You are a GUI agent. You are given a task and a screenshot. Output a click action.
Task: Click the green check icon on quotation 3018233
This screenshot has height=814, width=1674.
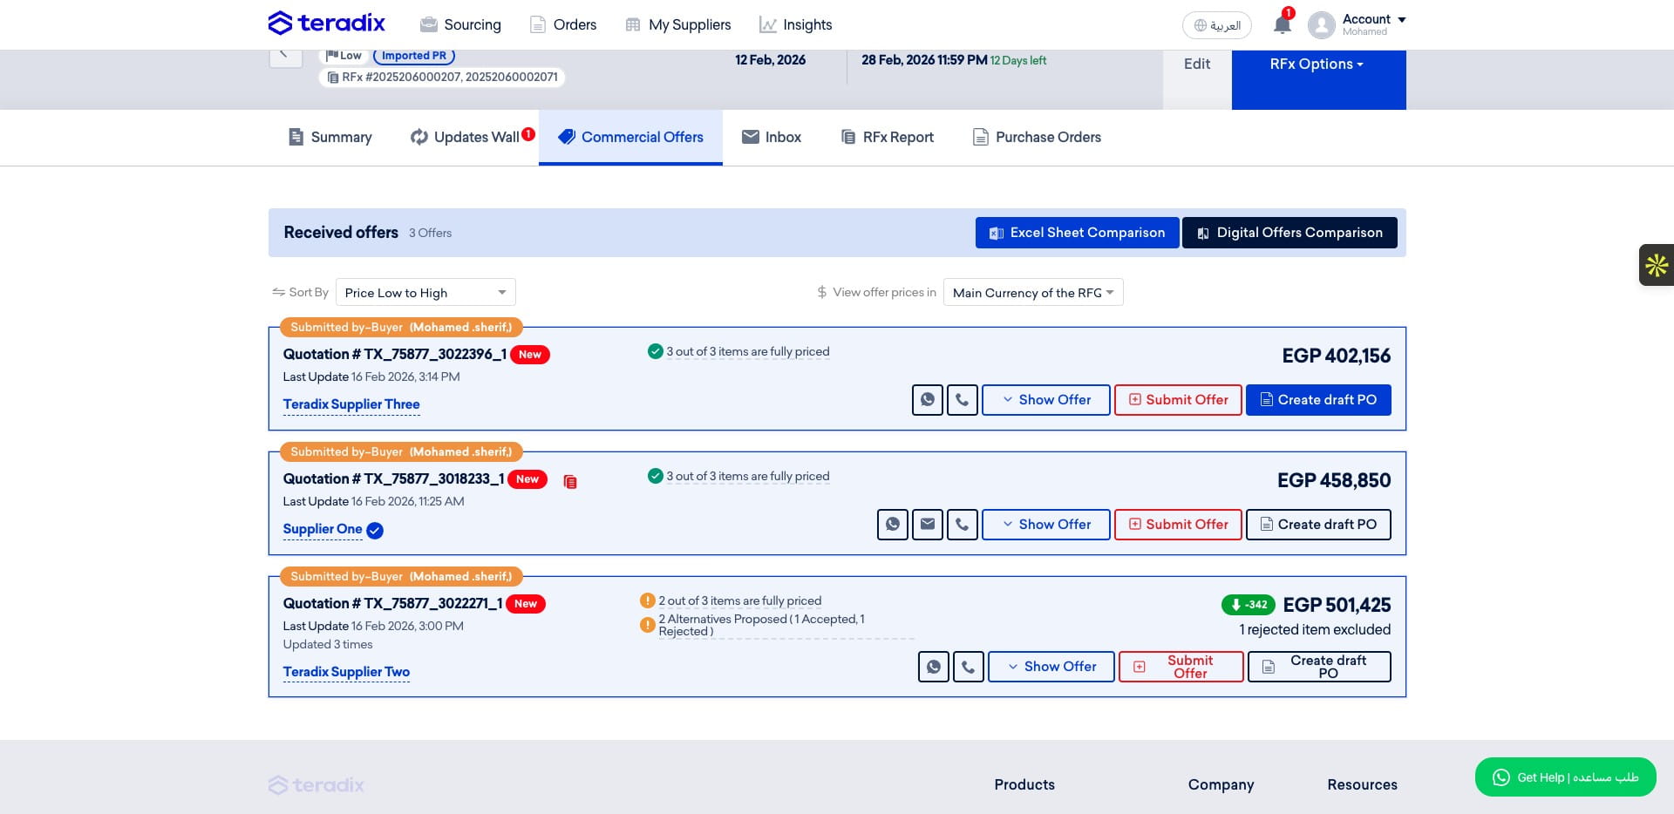[x=656, y=476]
